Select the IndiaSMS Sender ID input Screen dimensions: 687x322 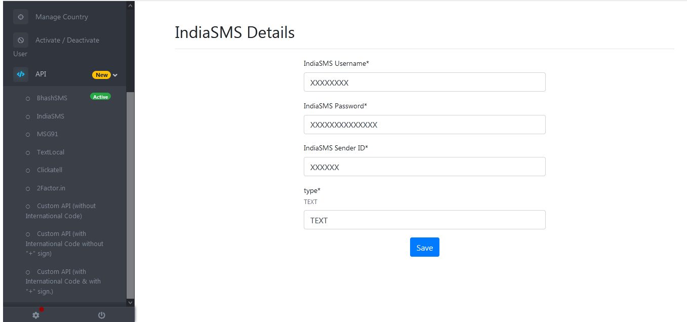coord(424,167)
